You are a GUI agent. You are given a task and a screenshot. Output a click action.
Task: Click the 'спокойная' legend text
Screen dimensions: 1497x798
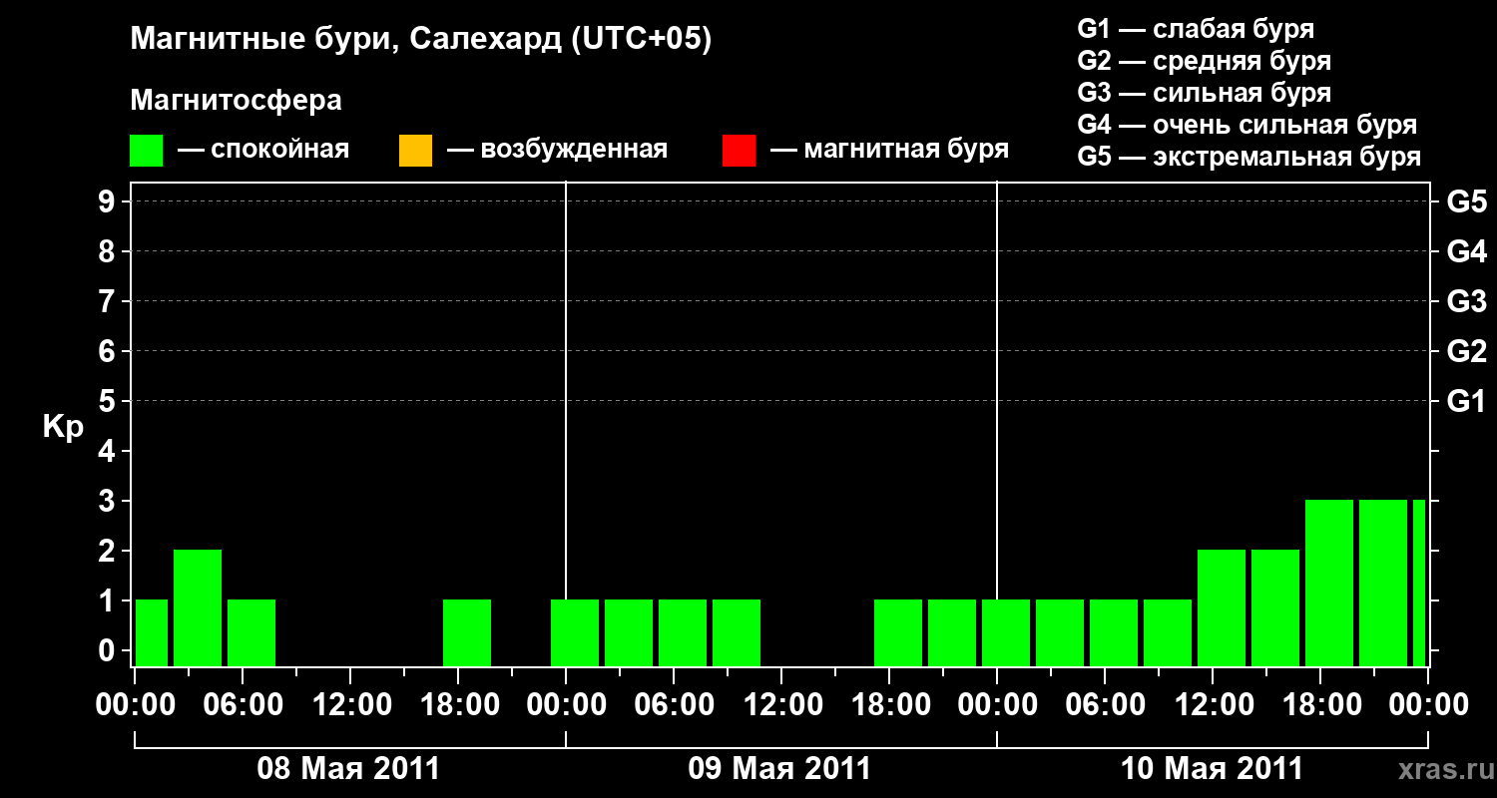pos(280,151)
